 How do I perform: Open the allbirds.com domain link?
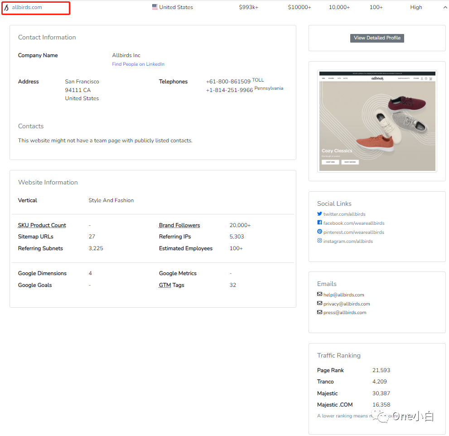[x=27, y=8]
